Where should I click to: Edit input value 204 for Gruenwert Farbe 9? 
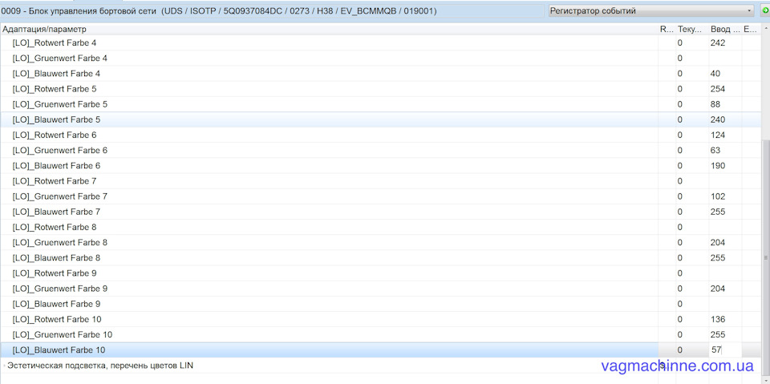(725, 289)
